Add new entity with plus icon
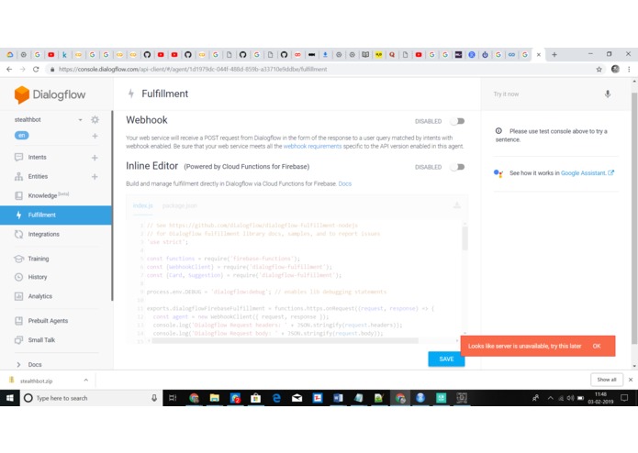The height and width of the screenshot is (453, 638). click(95, 177)
